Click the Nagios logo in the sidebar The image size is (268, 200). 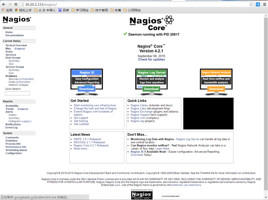click(x=17, y=19)
